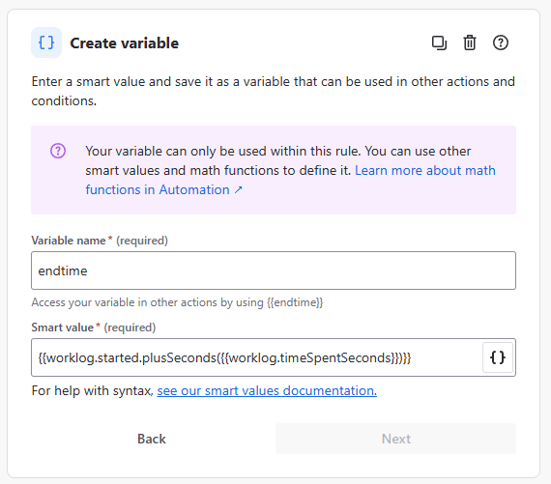Screen dimensions: 551x484
Task: Click the Create variable heading text
Action: point(125,43)
